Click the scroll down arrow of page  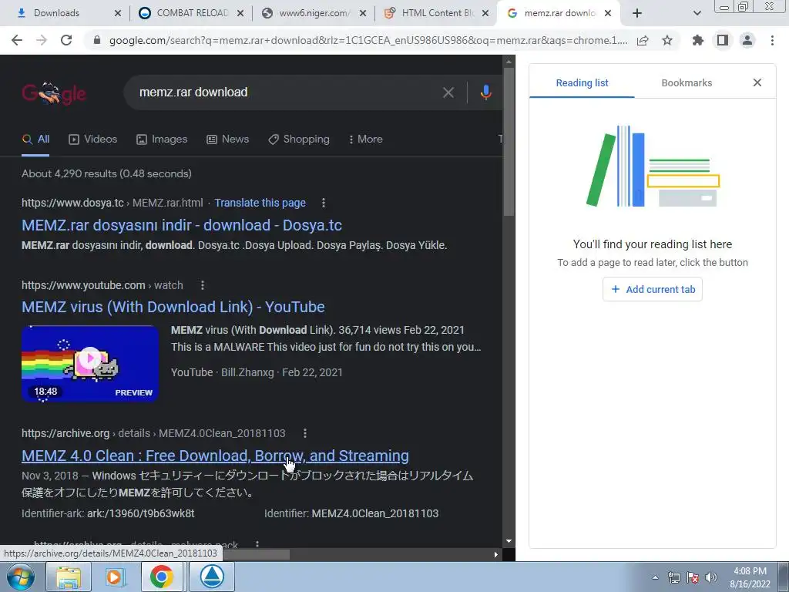coord(509,541)
